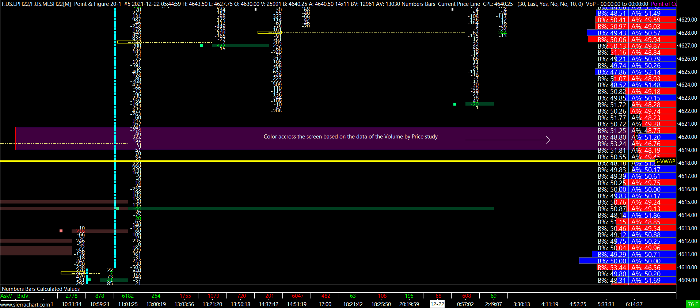
Task: Click the Current Price Line study label
Action: click(x=459, y=4)
